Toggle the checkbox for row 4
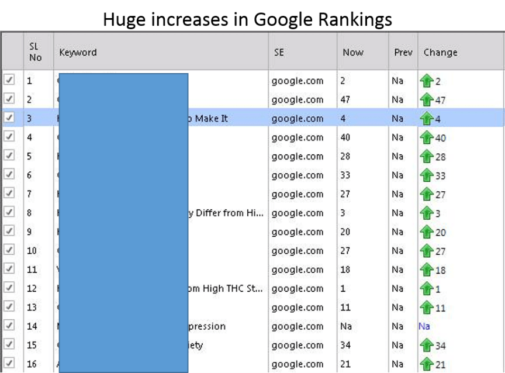Screen dimensions: 505x373 tap(9, 136)
